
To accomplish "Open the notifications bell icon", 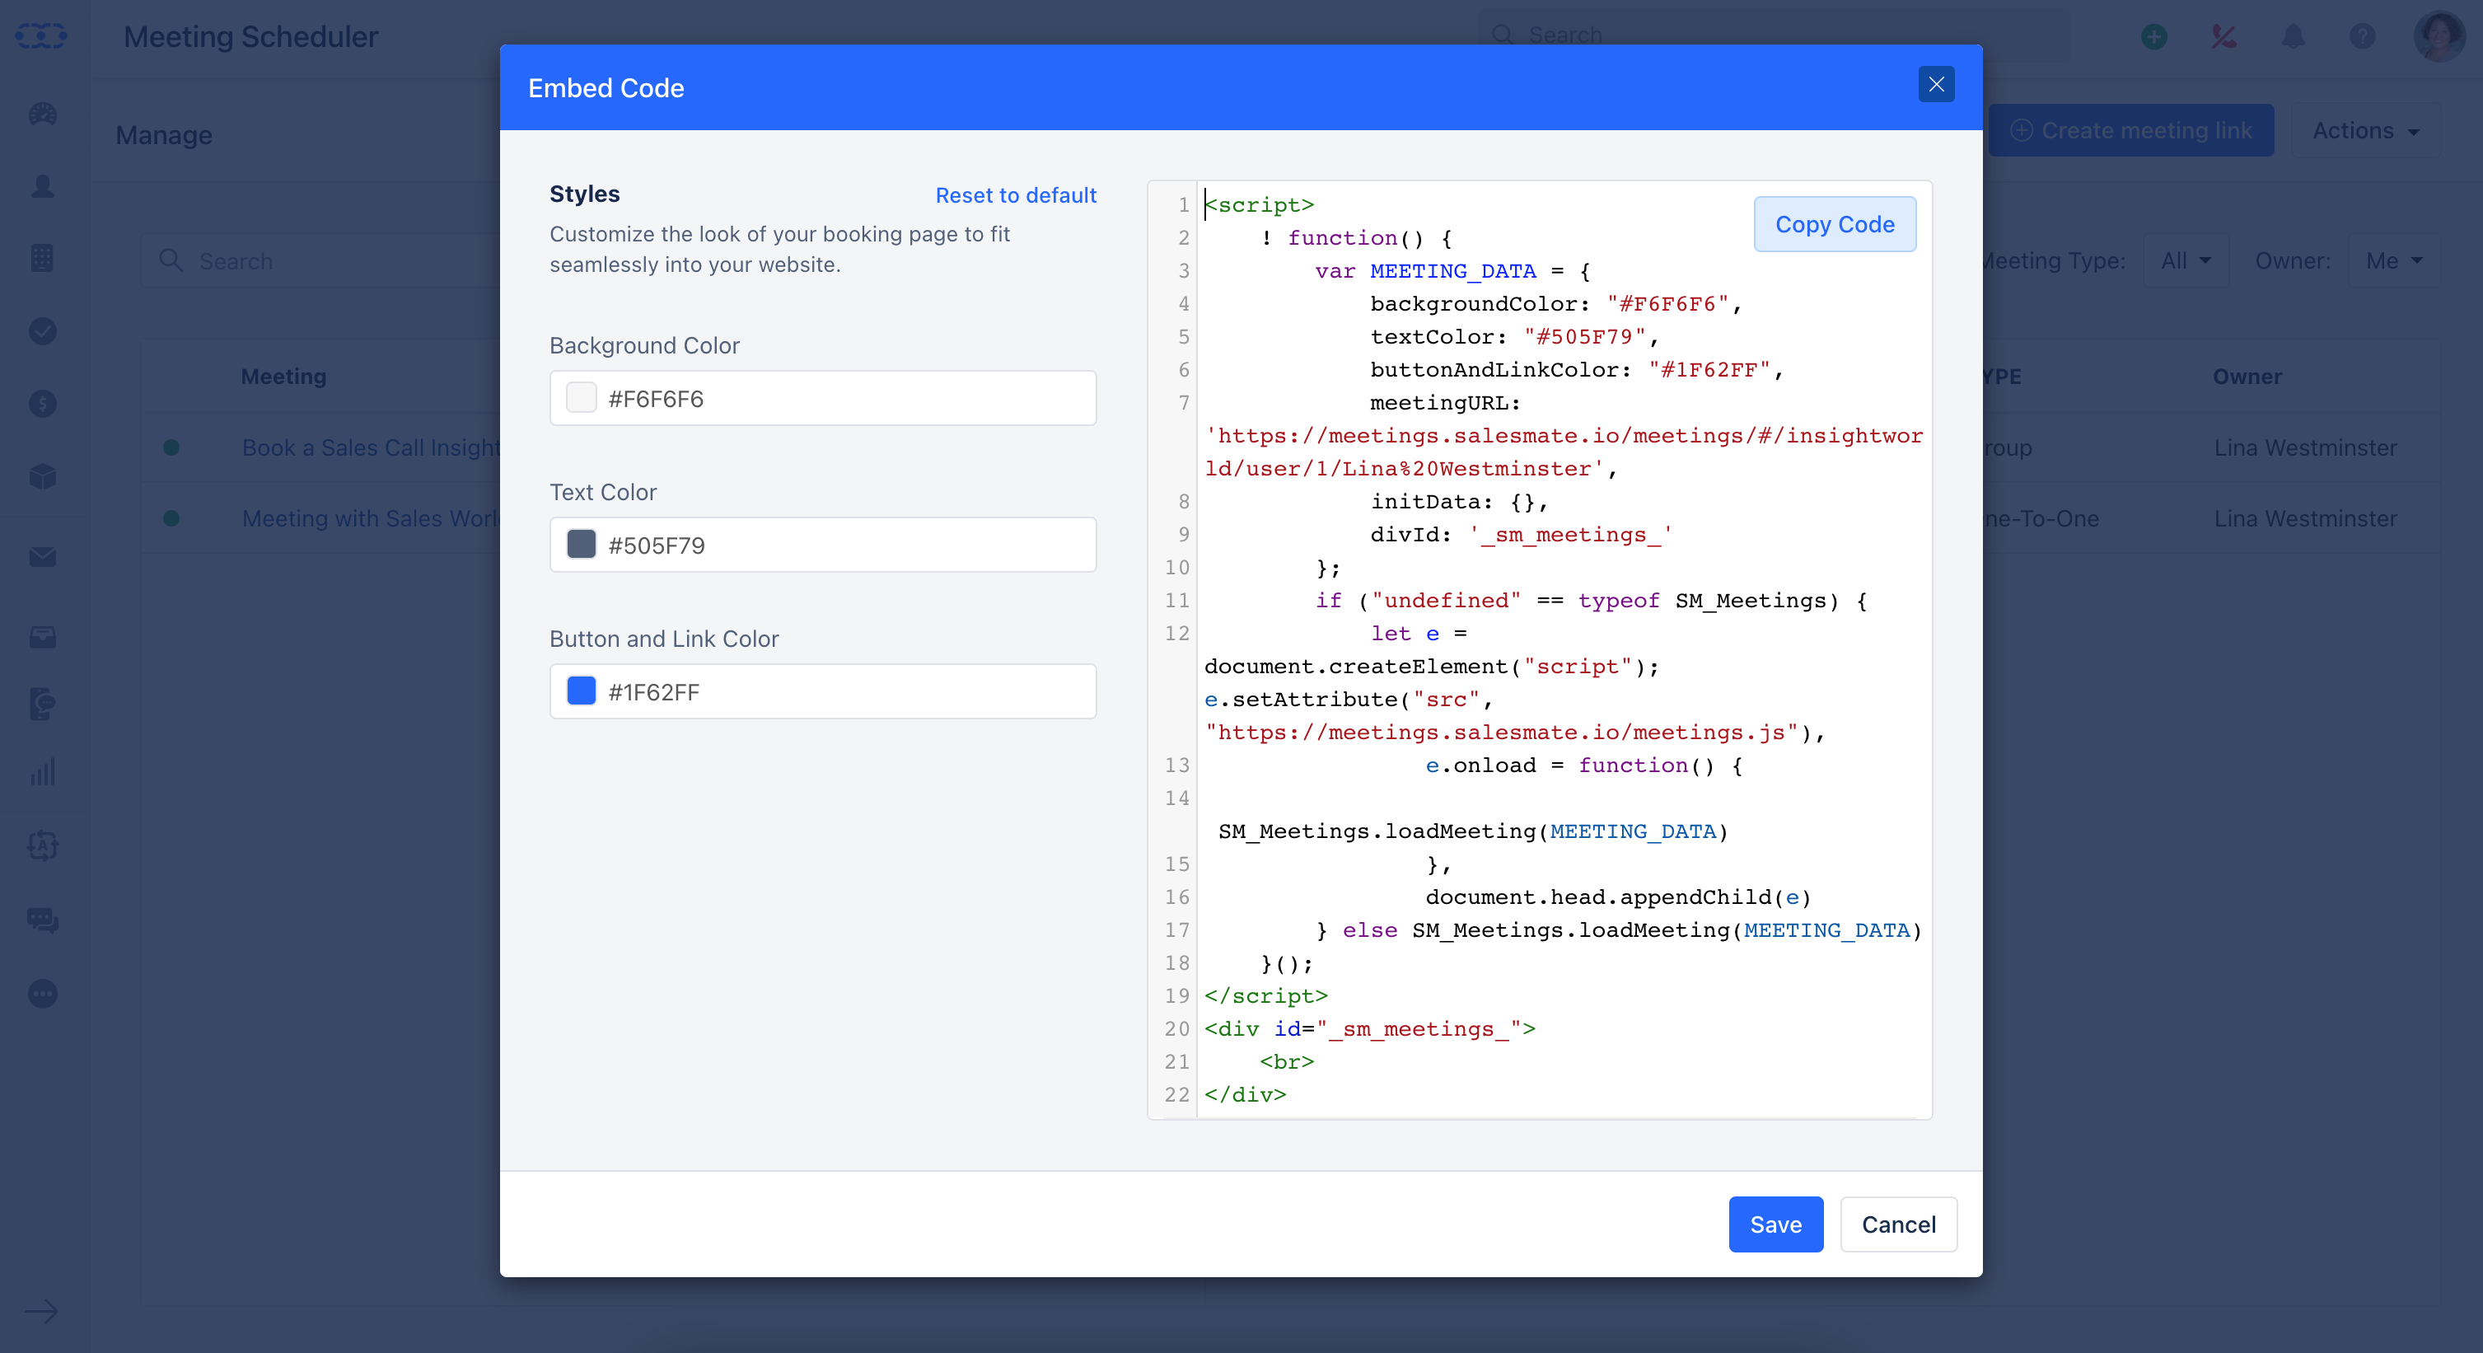I will pyautogui.click(x=2294, y=36).
